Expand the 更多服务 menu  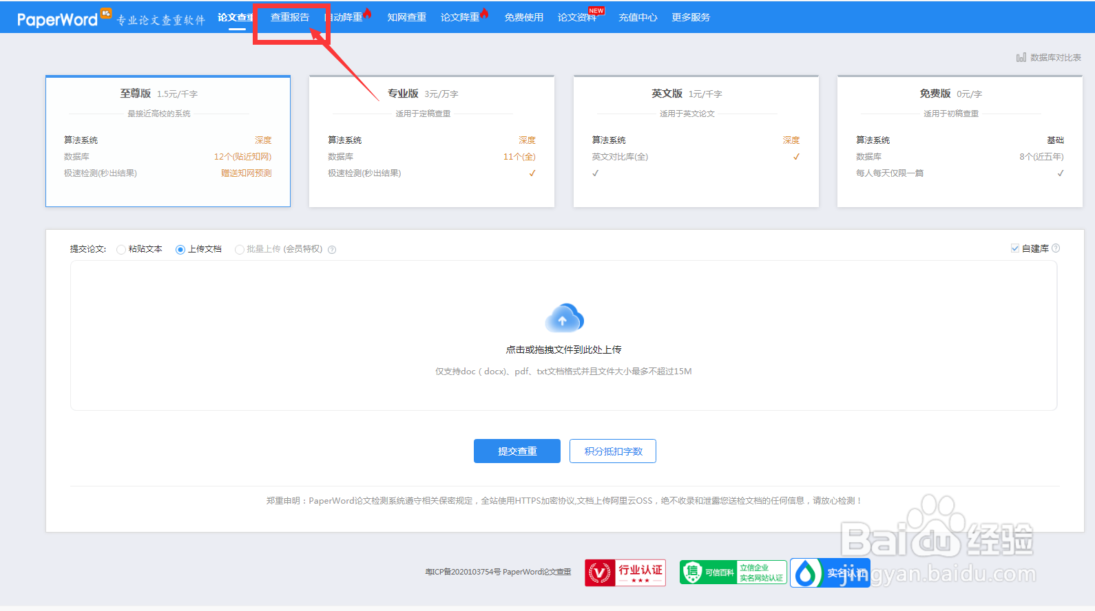(691, 17)
